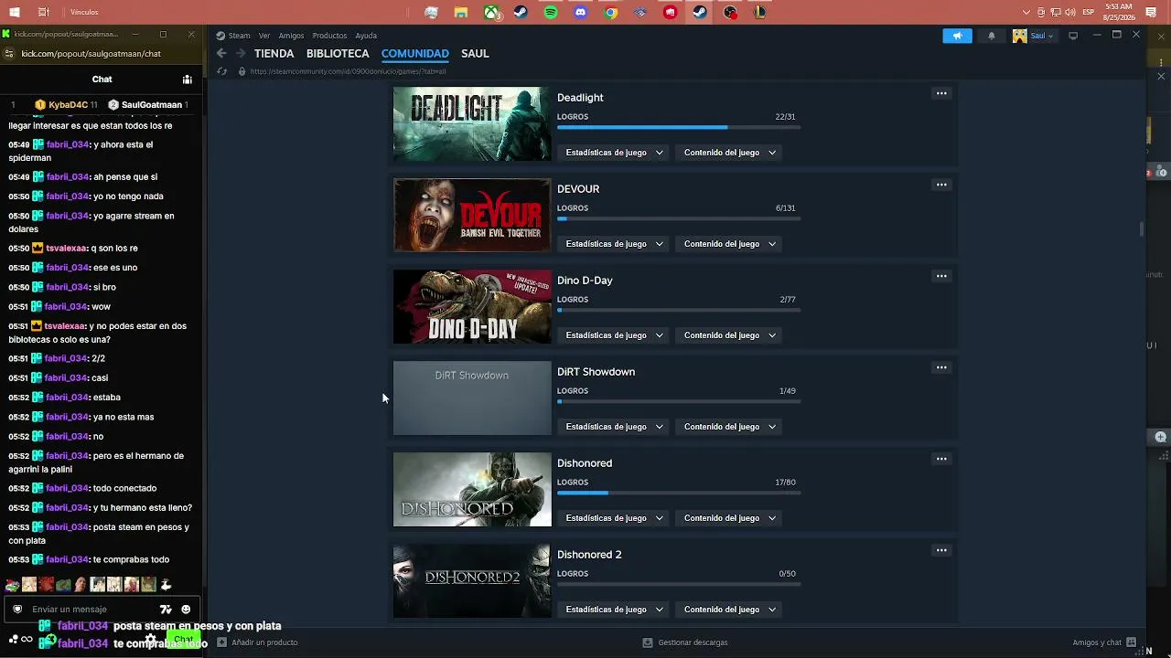Expand Estadísticas de juego for DiRT Showdown
This screenshot has width=1171, height=658.
tap(614, 427)
